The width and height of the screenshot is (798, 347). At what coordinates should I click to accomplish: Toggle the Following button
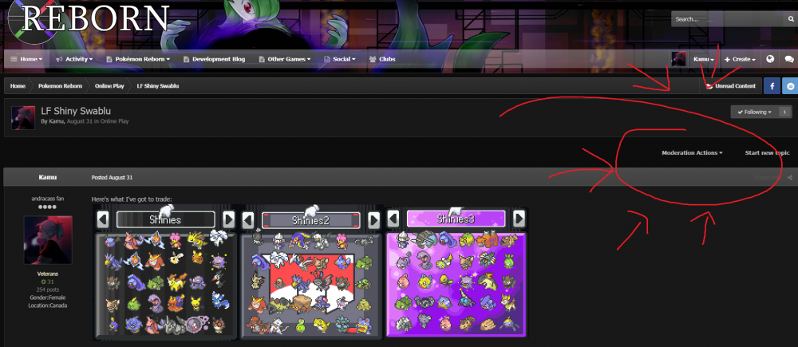tap(754, 112)
